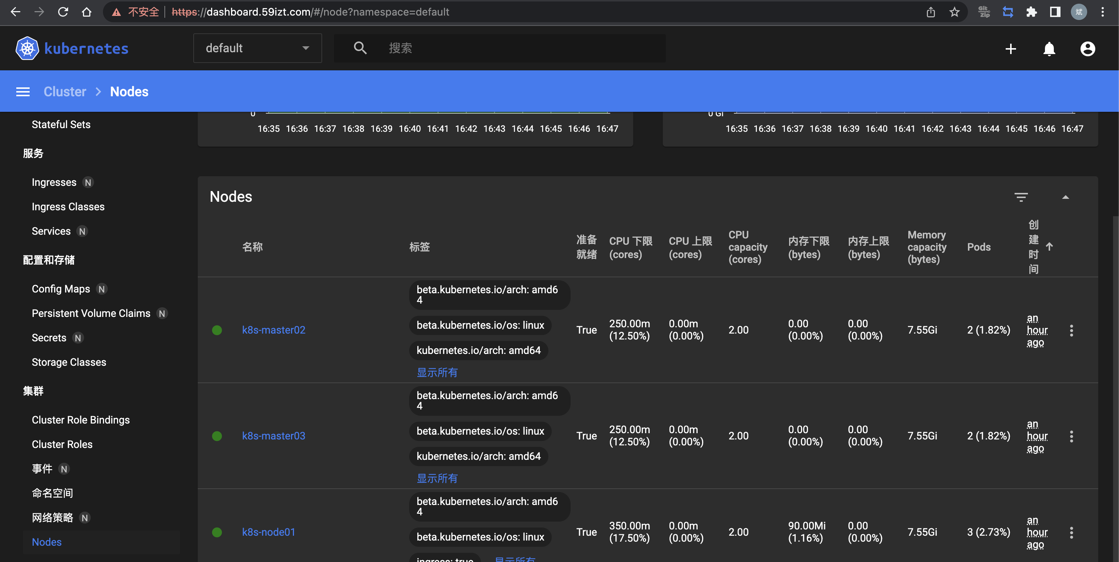
Task: Show all labels for k8s-master02
Action: [437, 372]
